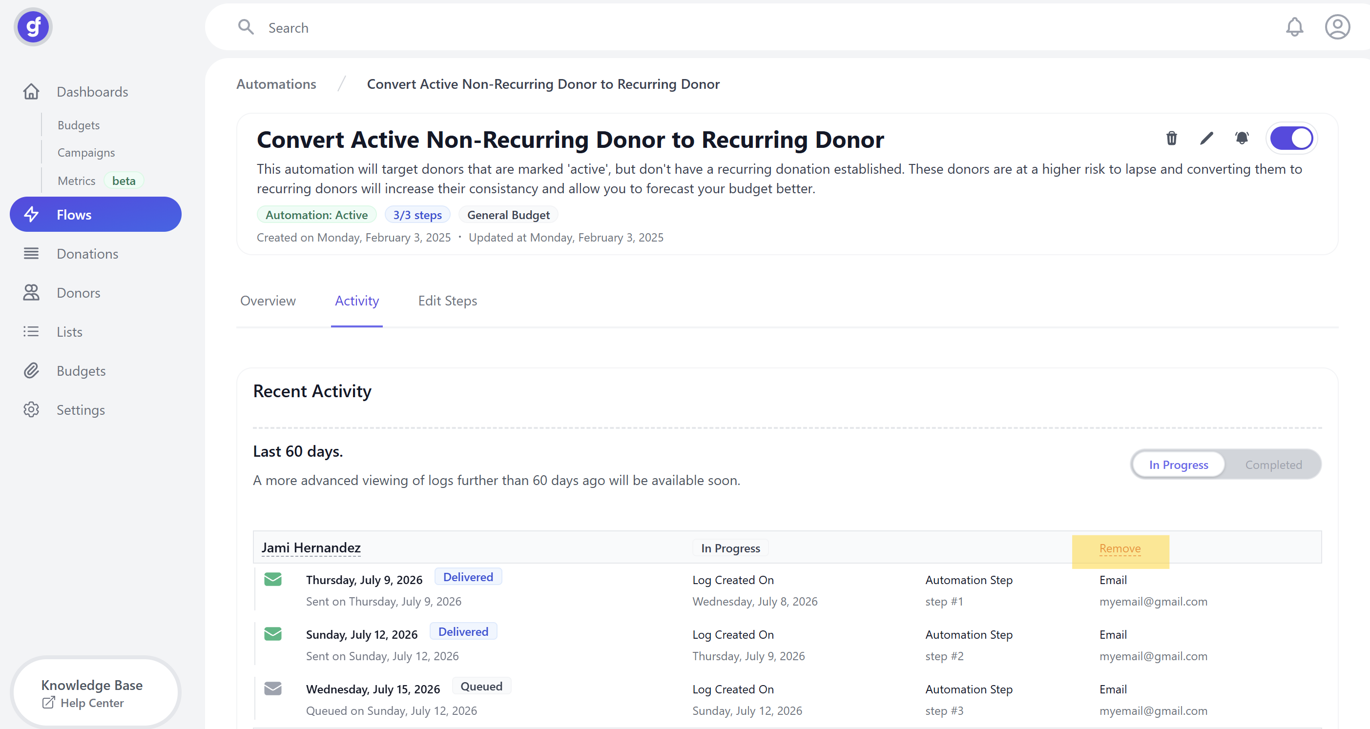Click the Givebutter-style logo icon

pos(33,27)
